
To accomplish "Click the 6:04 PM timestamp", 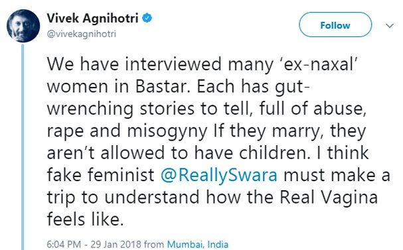I will pos(64,244).
